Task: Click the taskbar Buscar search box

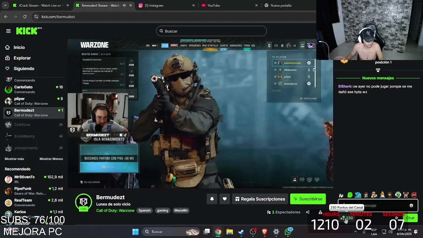Action: (x=172, y=232)
